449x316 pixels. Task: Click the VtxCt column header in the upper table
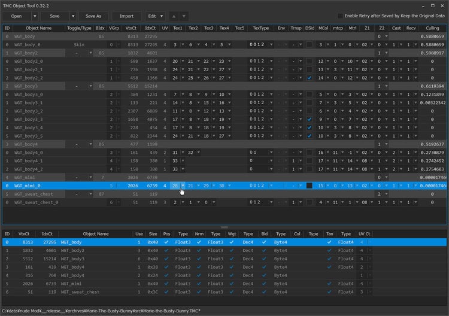(x=131, y=28)
